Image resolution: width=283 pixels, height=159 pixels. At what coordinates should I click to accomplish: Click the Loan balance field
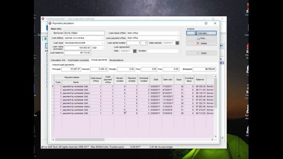77,53
